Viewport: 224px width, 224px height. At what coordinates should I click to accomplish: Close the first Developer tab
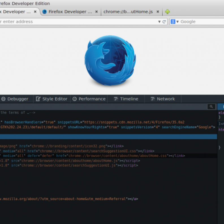[35, 12]
